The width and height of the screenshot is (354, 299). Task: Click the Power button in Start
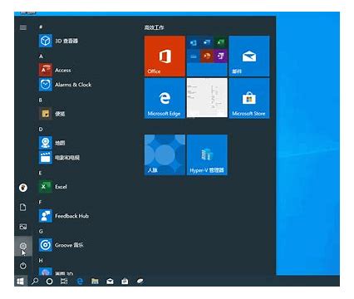coord(23,266)
